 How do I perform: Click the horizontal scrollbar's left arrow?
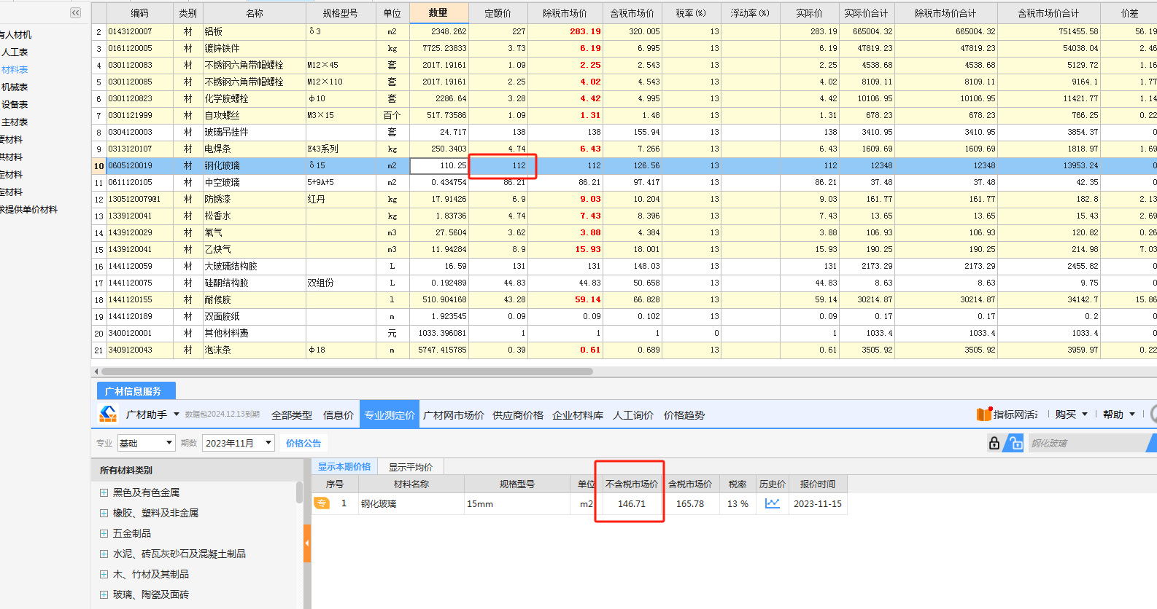pos(96,371)
